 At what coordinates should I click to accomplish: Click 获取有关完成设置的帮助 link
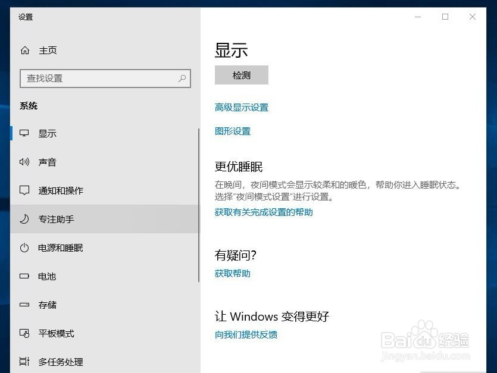pos(265,212)
